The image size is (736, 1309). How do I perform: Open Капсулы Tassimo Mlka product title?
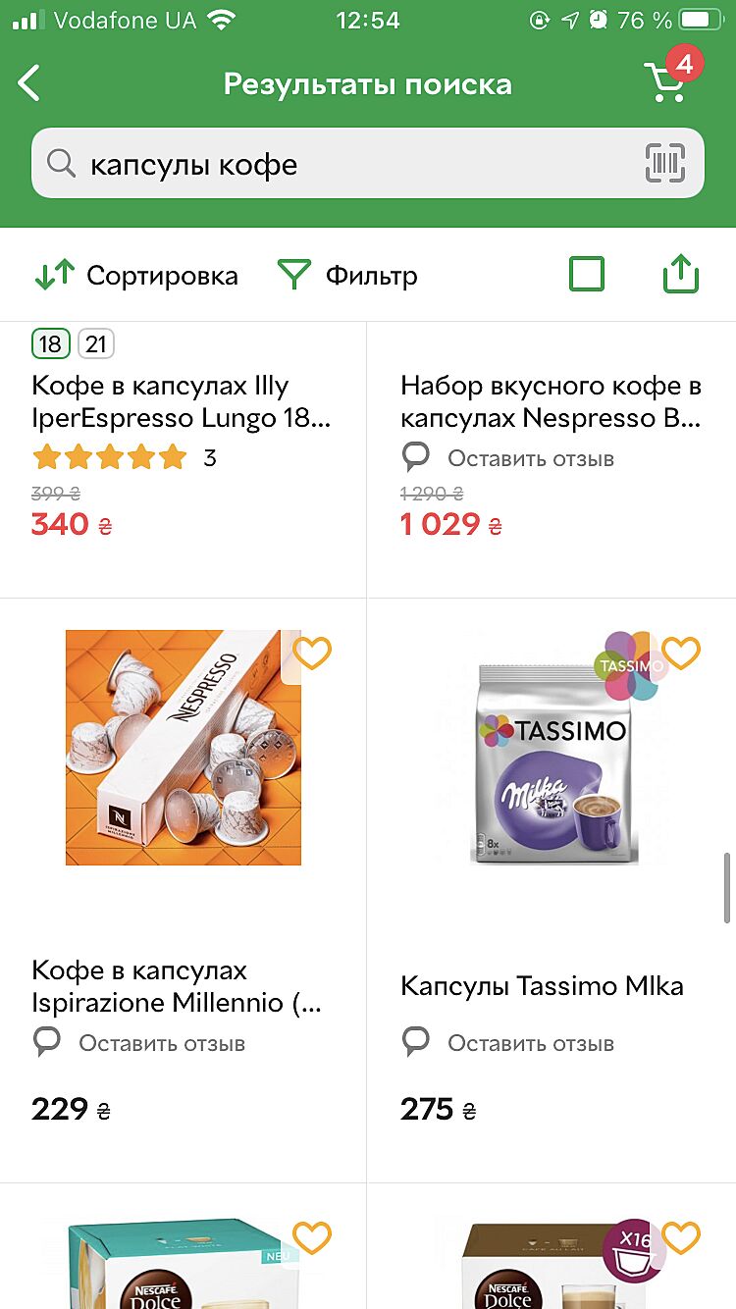click(x=542, y=986)
